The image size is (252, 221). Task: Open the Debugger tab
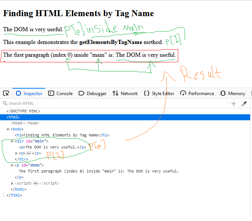93,93
